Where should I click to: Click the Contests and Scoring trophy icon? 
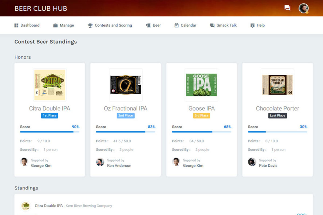(90, 25)
